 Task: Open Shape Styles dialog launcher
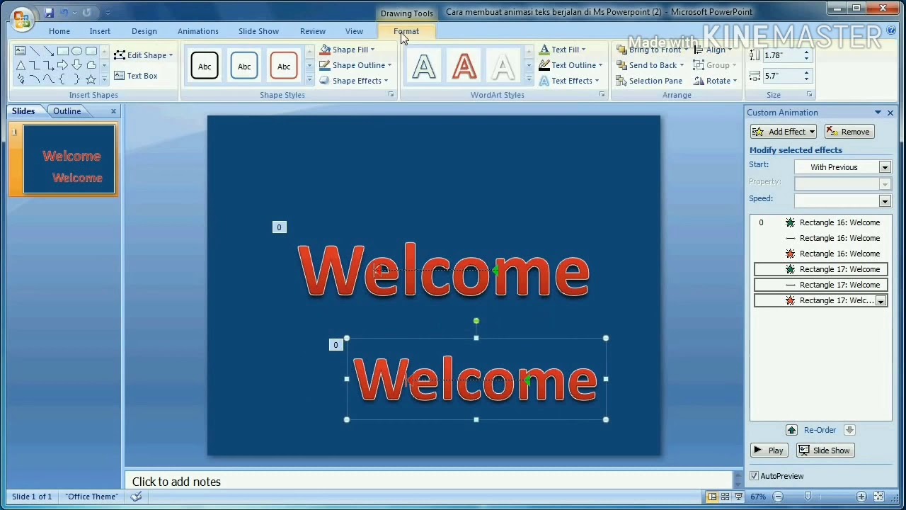coord(391,94)
